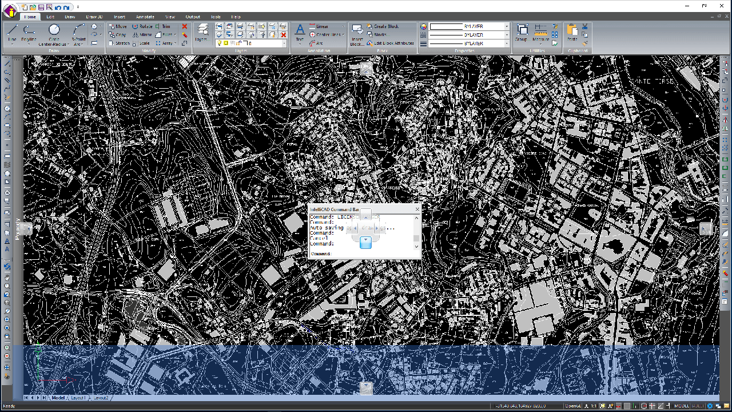Switch to the Layout1 tab

pos(77,398)
